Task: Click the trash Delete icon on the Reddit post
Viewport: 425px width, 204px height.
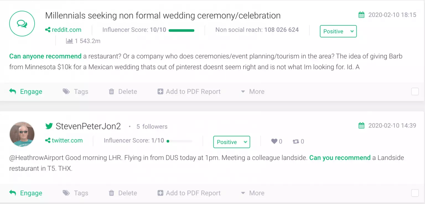Action: click(112, 92)
